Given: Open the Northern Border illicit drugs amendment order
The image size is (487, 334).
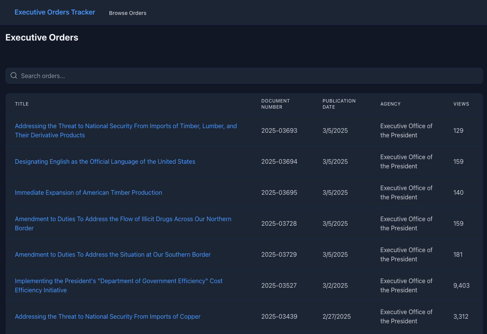Looking at the screenshot, I should click(123, 223).
